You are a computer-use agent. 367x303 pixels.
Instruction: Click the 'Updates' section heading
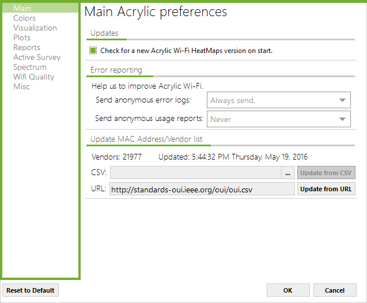[104, 33]
